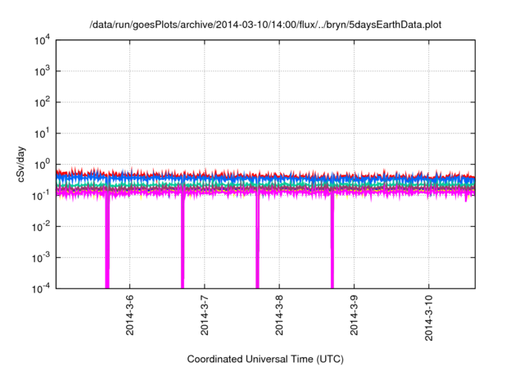The width and height of the screenshot is (524, 367).
Task: Click the 10^0 y-axis label
Action: (x=43, y=165)
